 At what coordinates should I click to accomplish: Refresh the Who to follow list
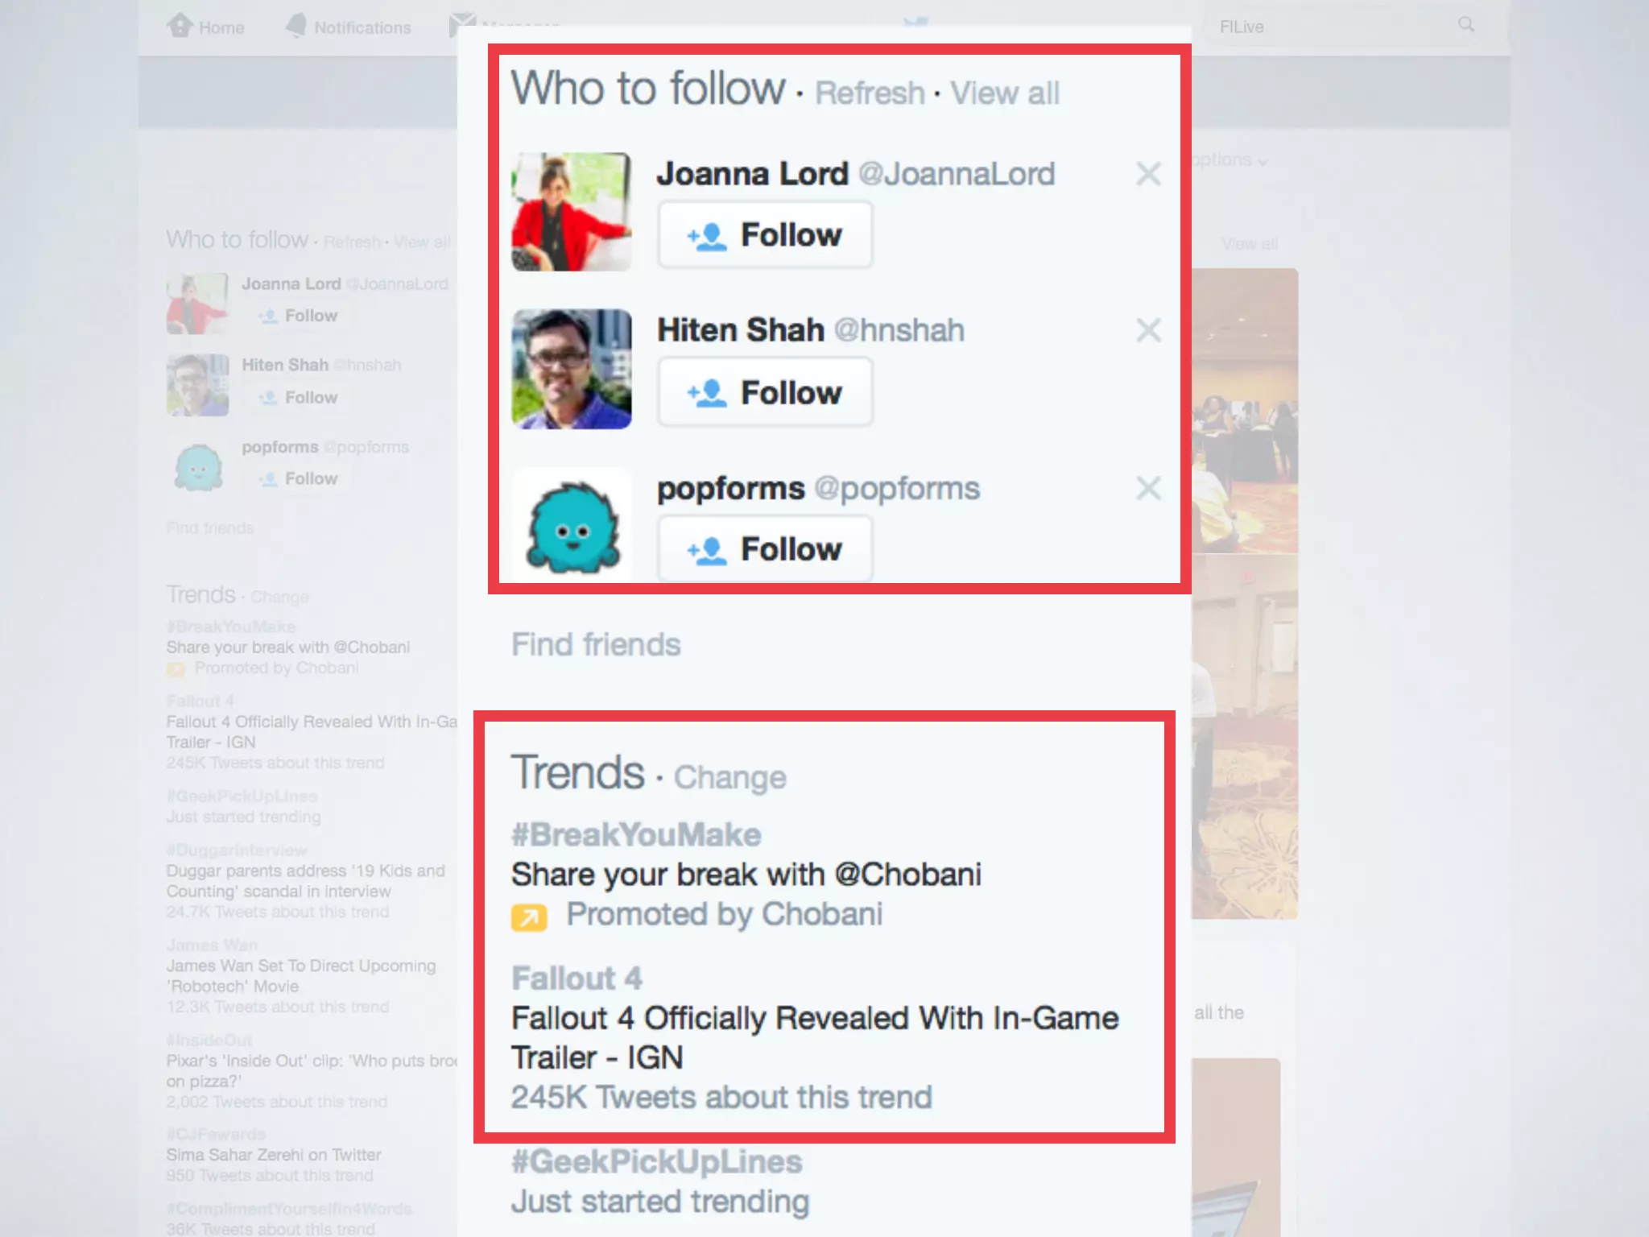870,93
